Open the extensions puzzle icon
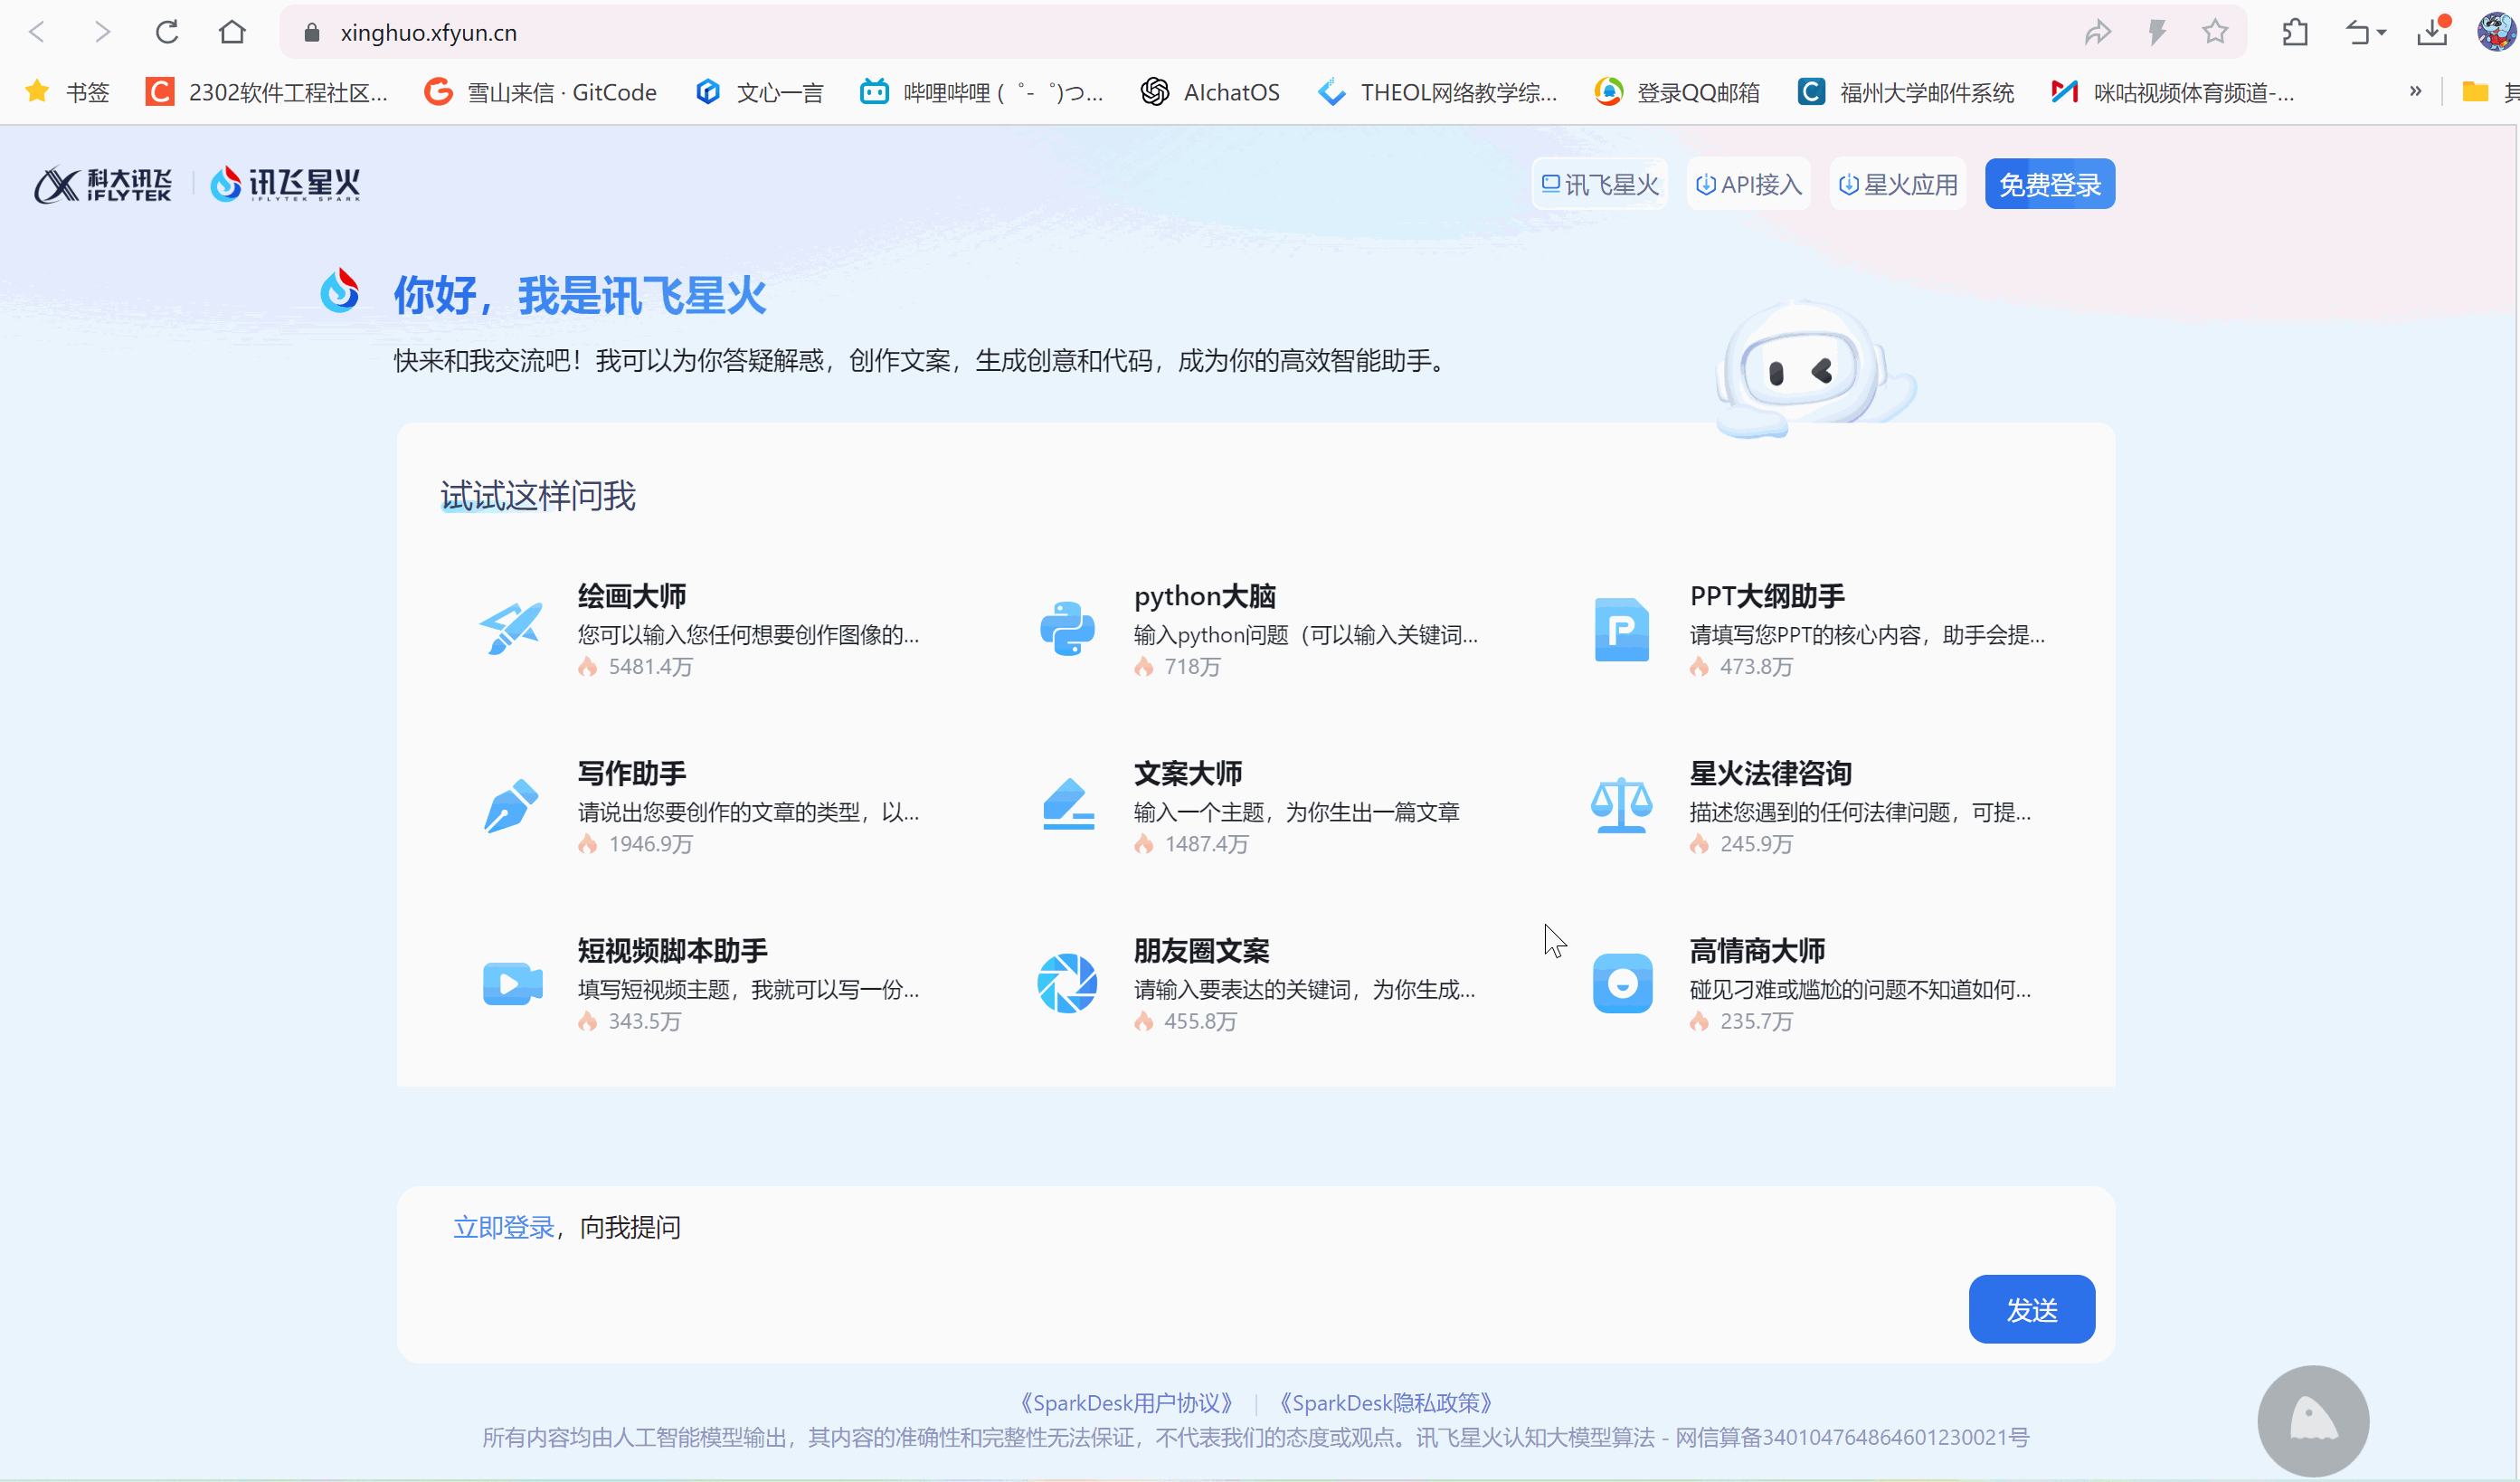 (x=2295, y=33)
